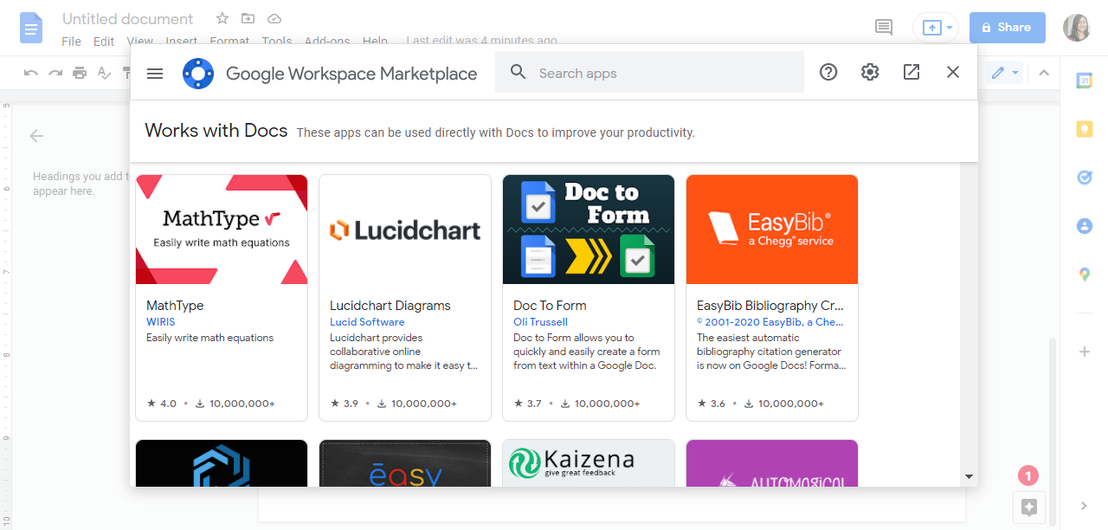The width and height of the screenshot is (1108, 530).
Task: Click the Works with Docs heading
Action: pyautogui.click(x=216, y=131)
